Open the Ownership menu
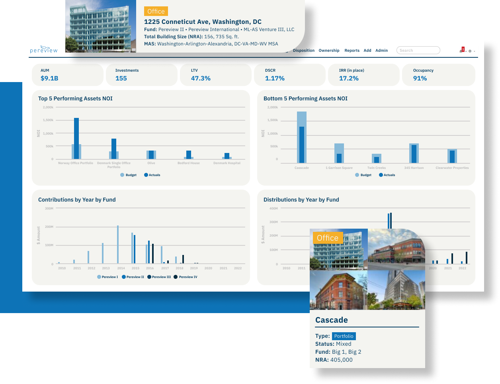500x384 pixels. [329, 50]
